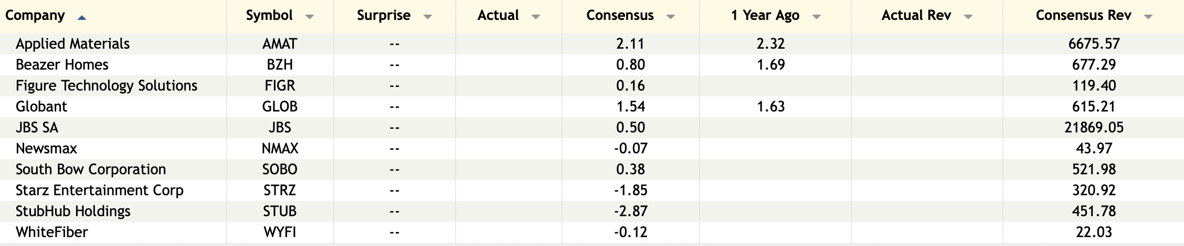This screenshot has height=246, width=1184.
Task: Sort the Consensus column via arrow
Action: pyautogui.click(x=670, y=17)
